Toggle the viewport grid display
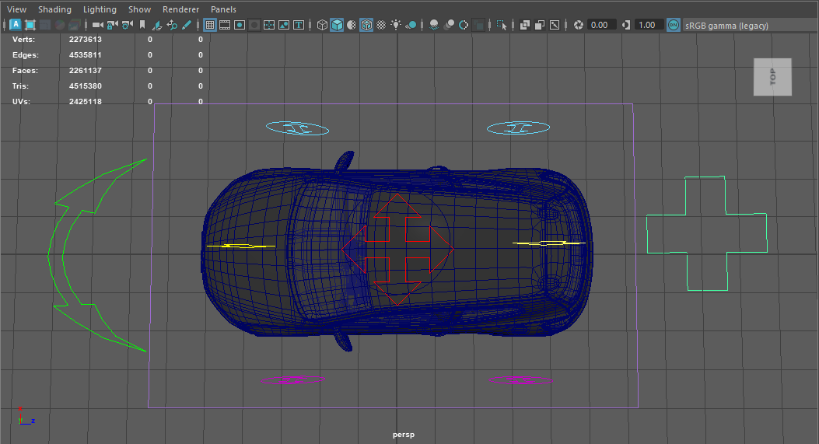 (210, 25)
